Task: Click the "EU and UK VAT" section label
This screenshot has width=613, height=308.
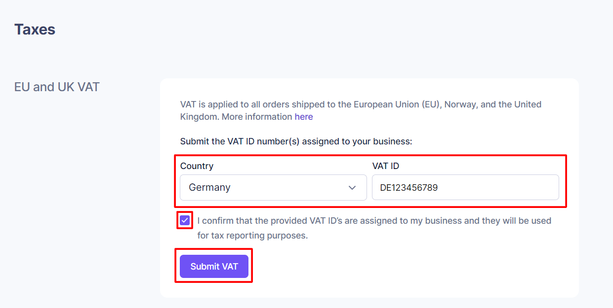Action: 57,87
